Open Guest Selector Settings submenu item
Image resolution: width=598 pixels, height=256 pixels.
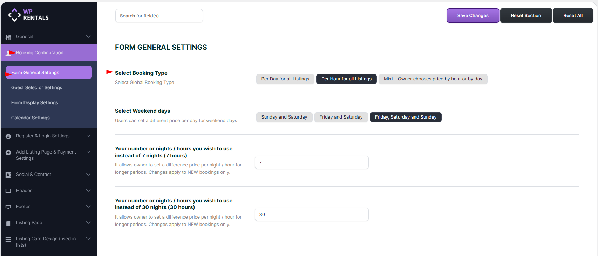pyautogui.click(x=36, y=88)
